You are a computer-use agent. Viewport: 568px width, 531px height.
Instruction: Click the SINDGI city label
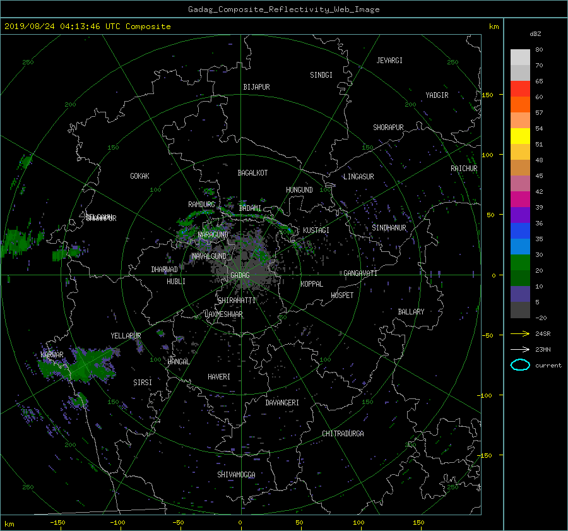tap(321, 75)
